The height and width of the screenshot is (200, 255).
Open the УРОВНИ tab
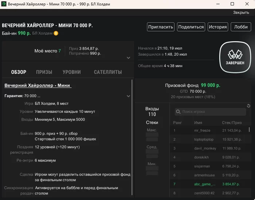(72, 72)
